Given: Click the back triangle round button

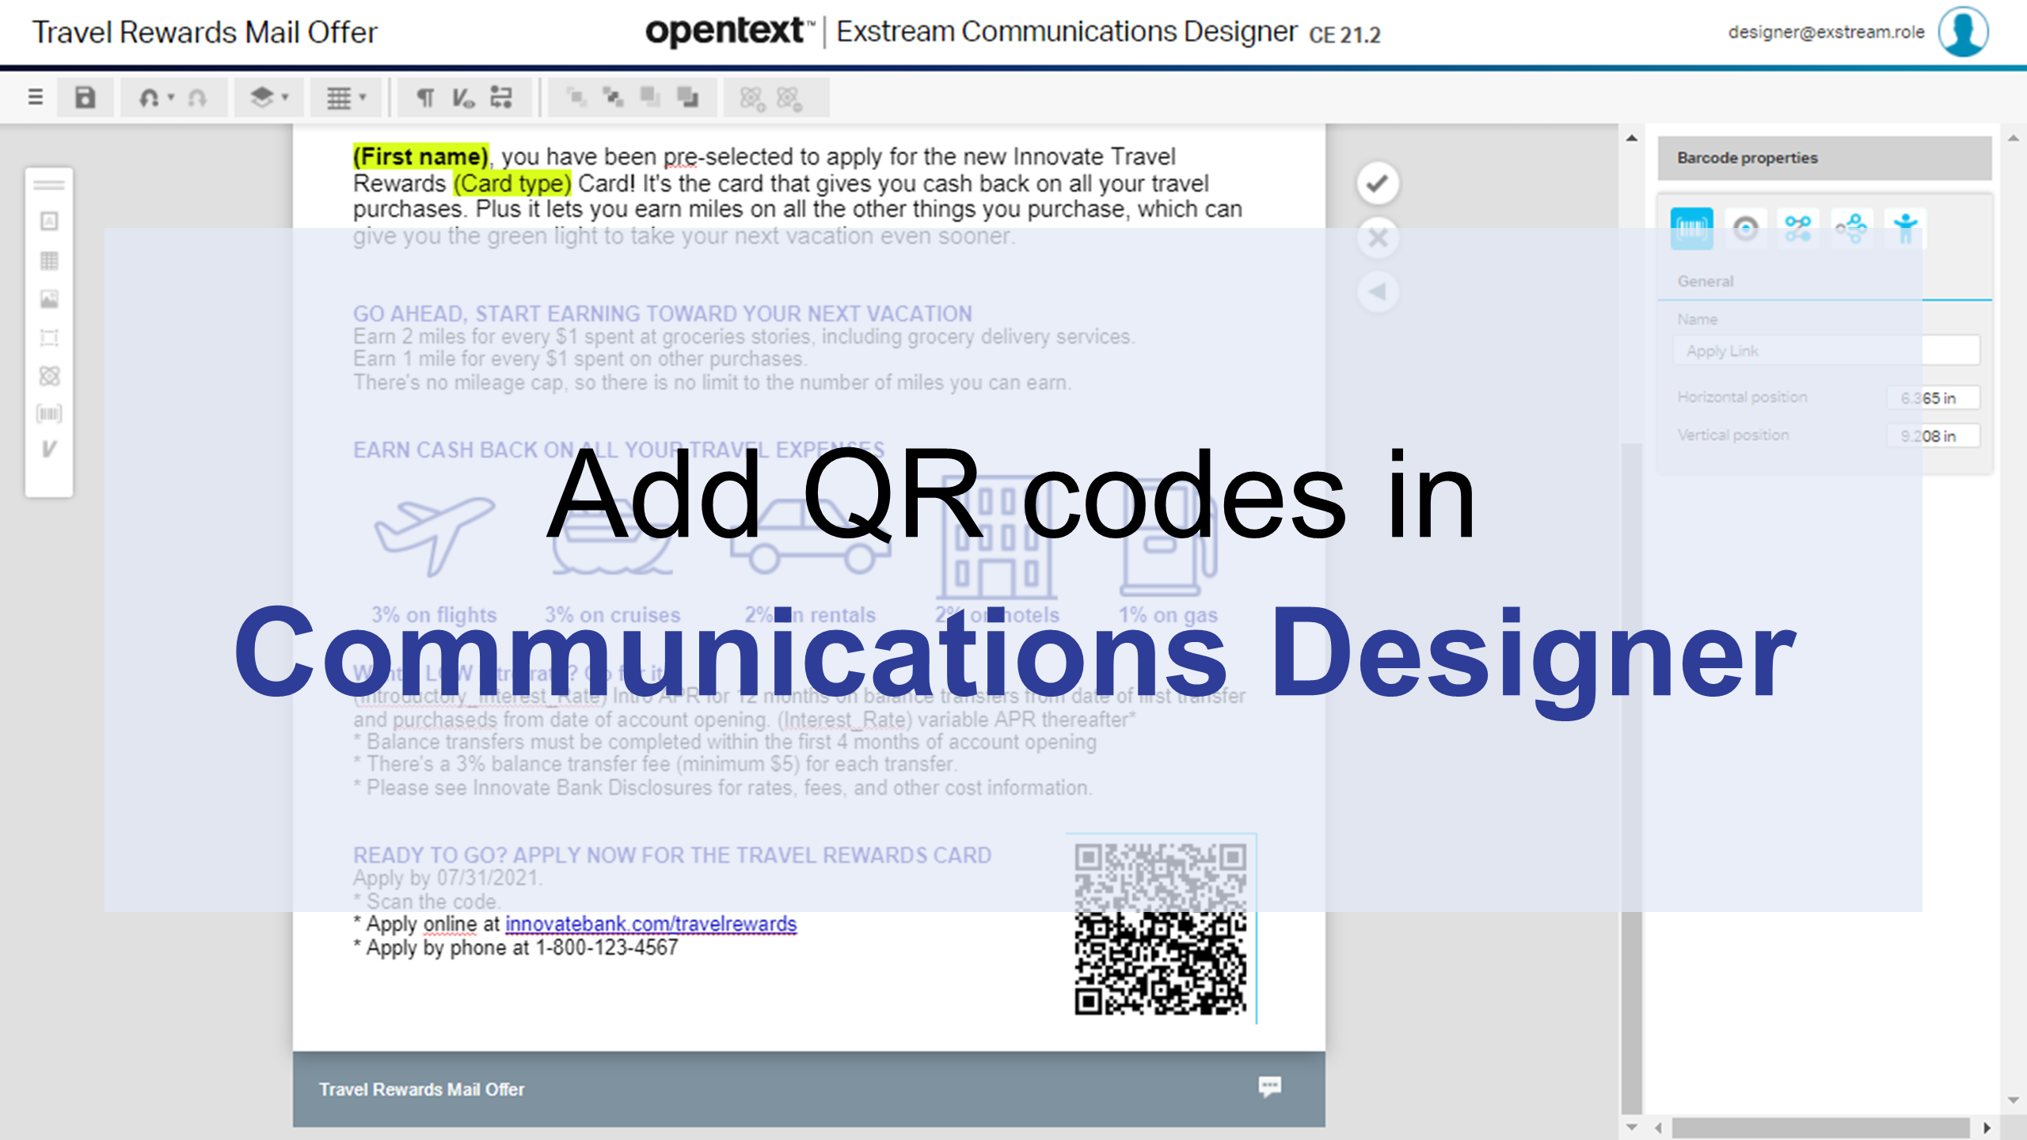Looking at the screenshot, I should pyautogui.click(x=1378, y=291).
